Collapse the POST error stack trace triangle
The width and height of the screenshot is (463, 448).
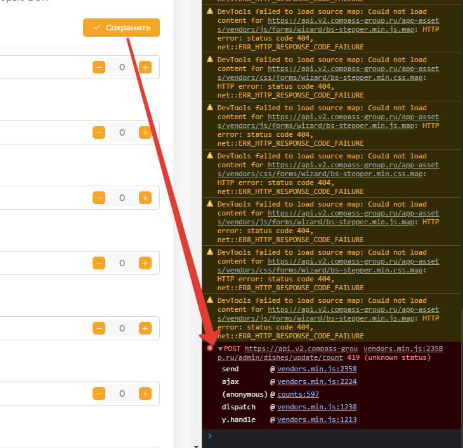220,349
